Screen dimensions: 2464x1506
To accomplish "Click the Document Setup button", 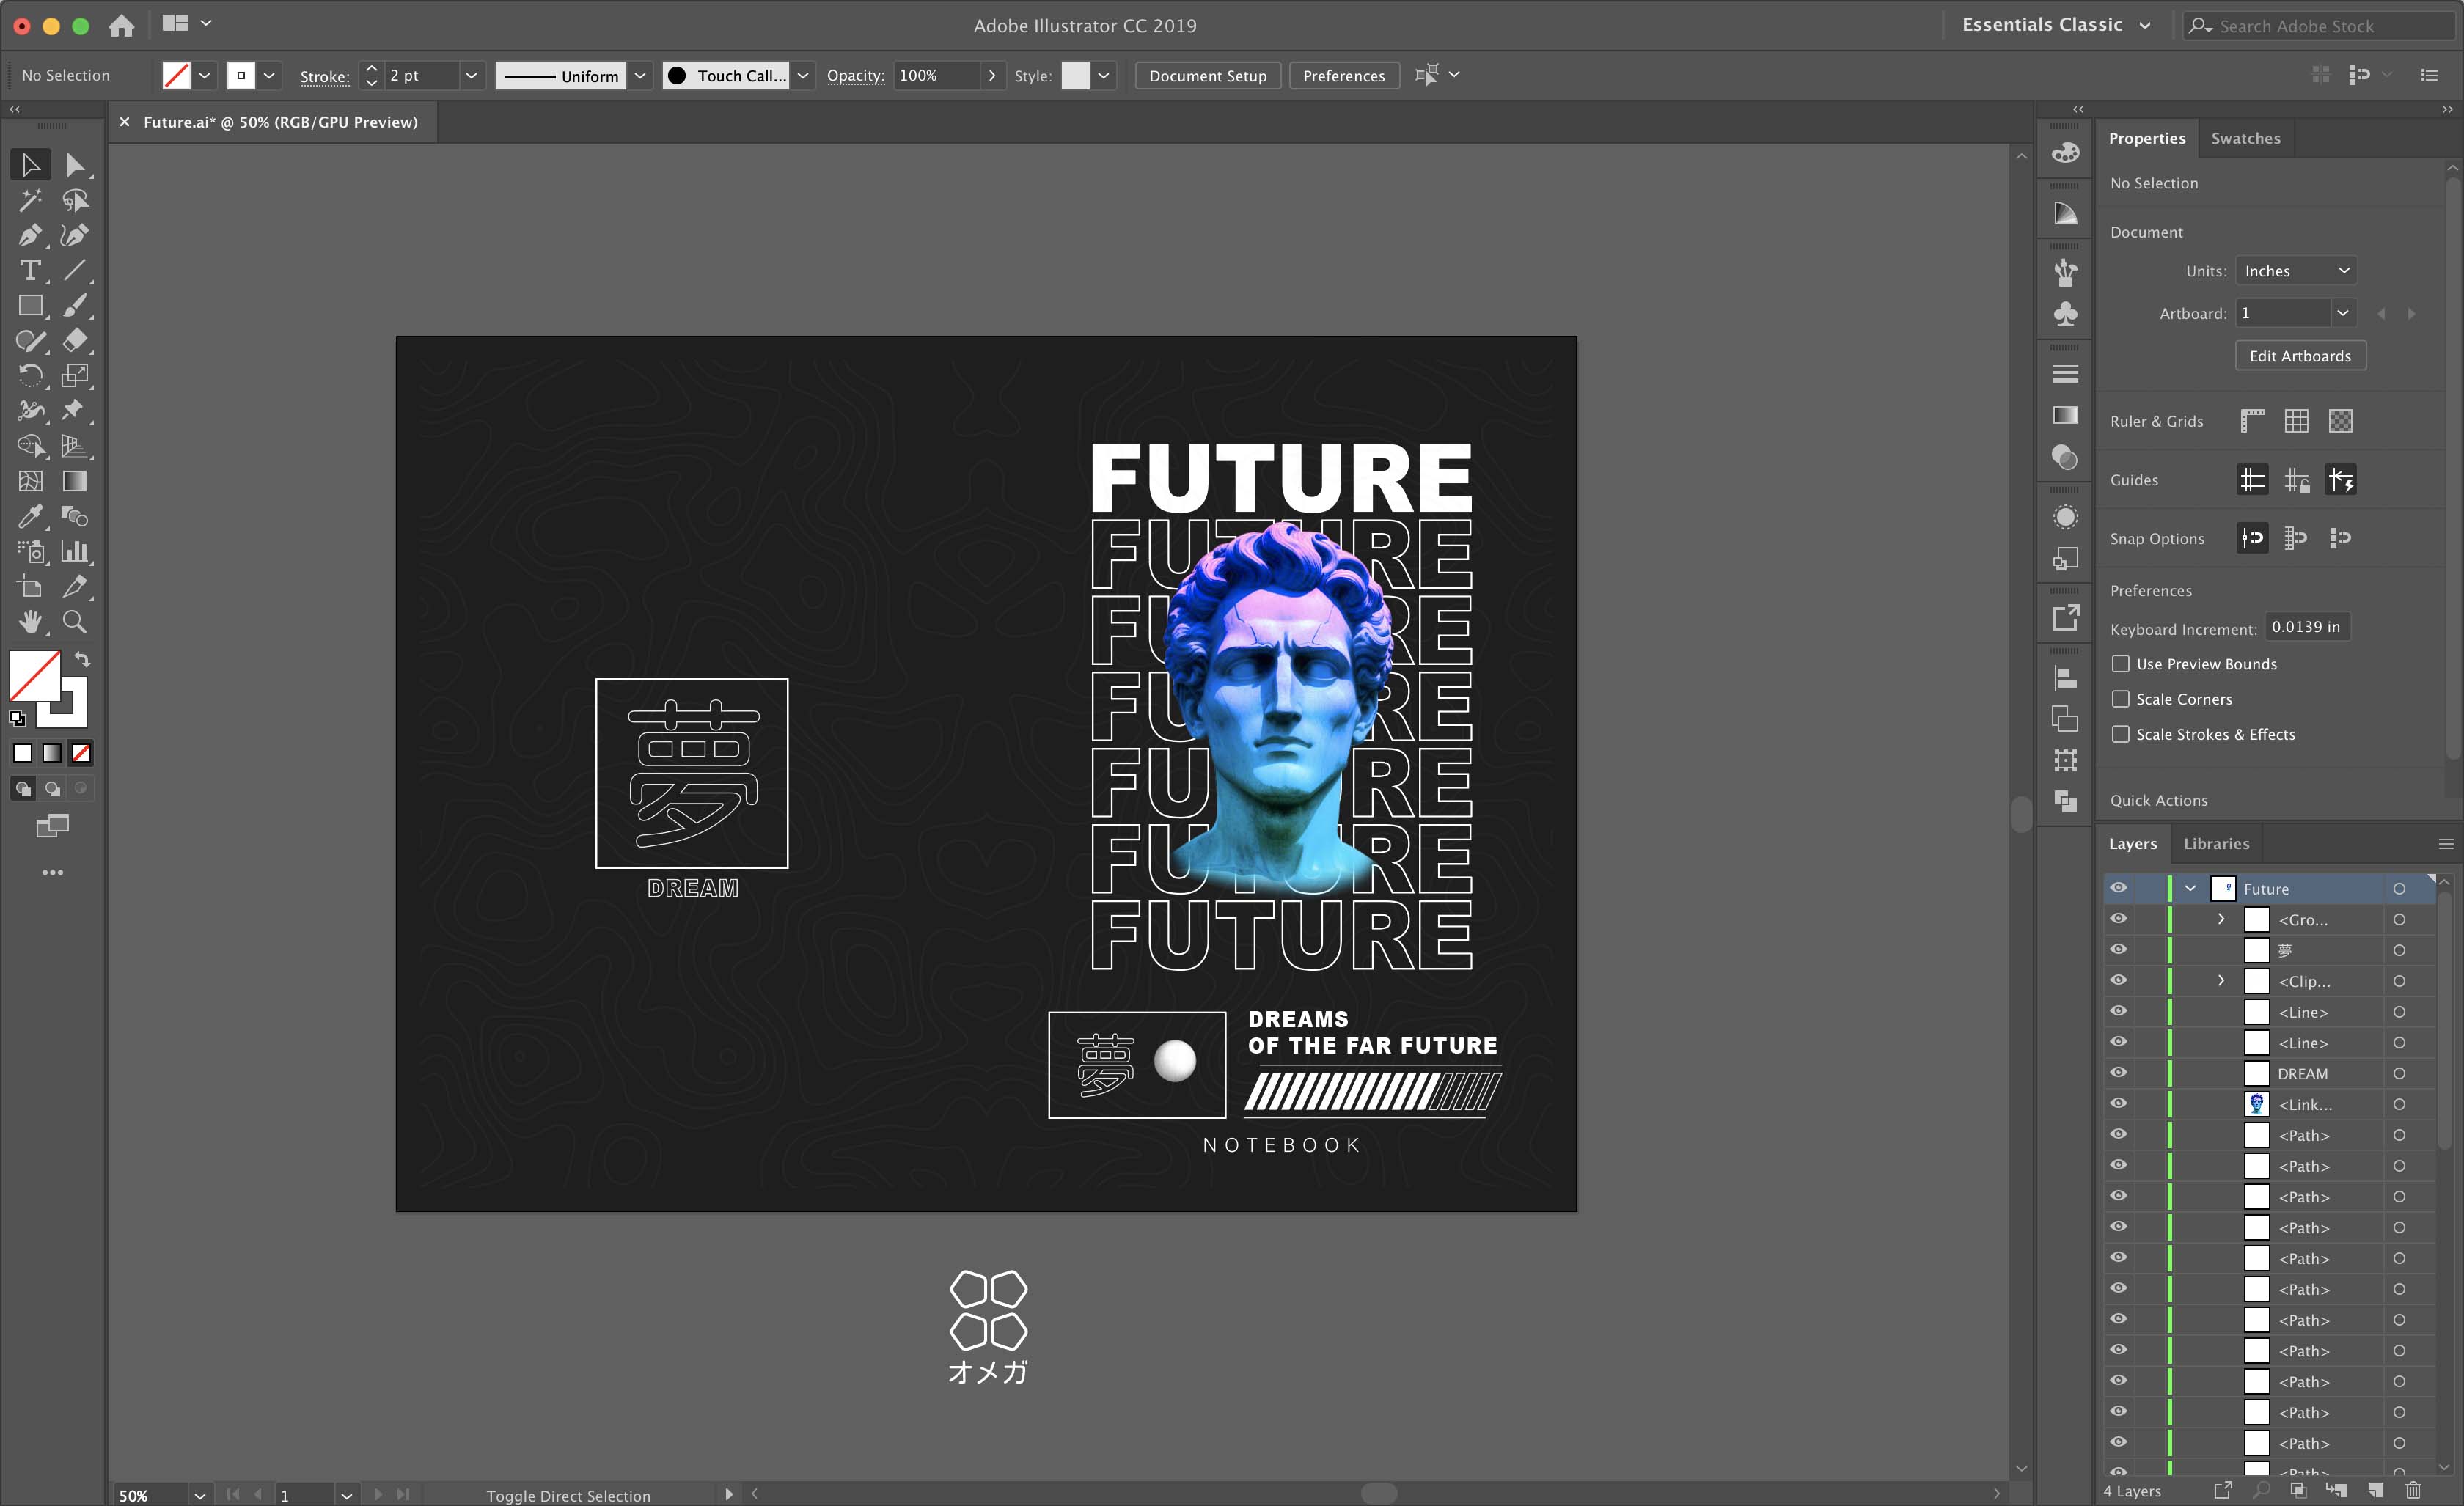I will (1207, 75).
